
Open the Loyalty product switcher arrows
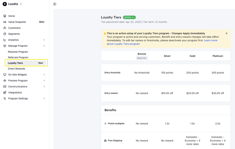pos(21,4)
